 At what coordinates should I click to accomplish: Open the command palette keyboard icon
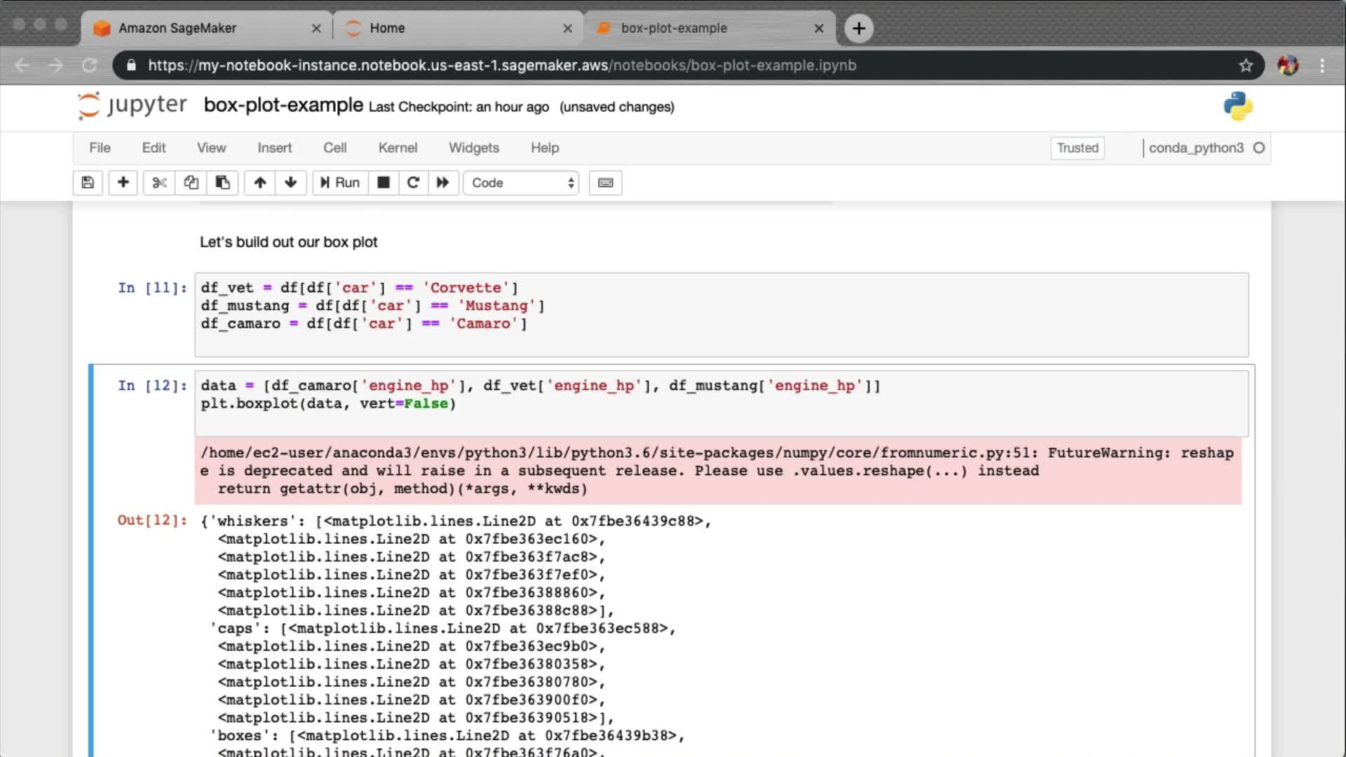click(605, 183)
